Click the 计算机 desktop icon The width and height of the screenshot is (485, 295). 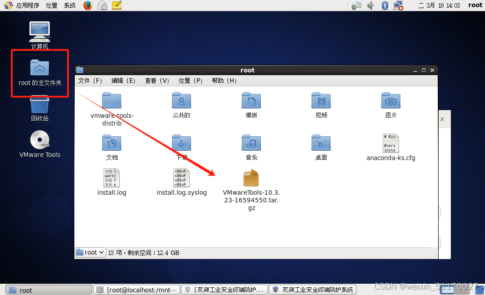pyautogui.click(x=40, y=32)
